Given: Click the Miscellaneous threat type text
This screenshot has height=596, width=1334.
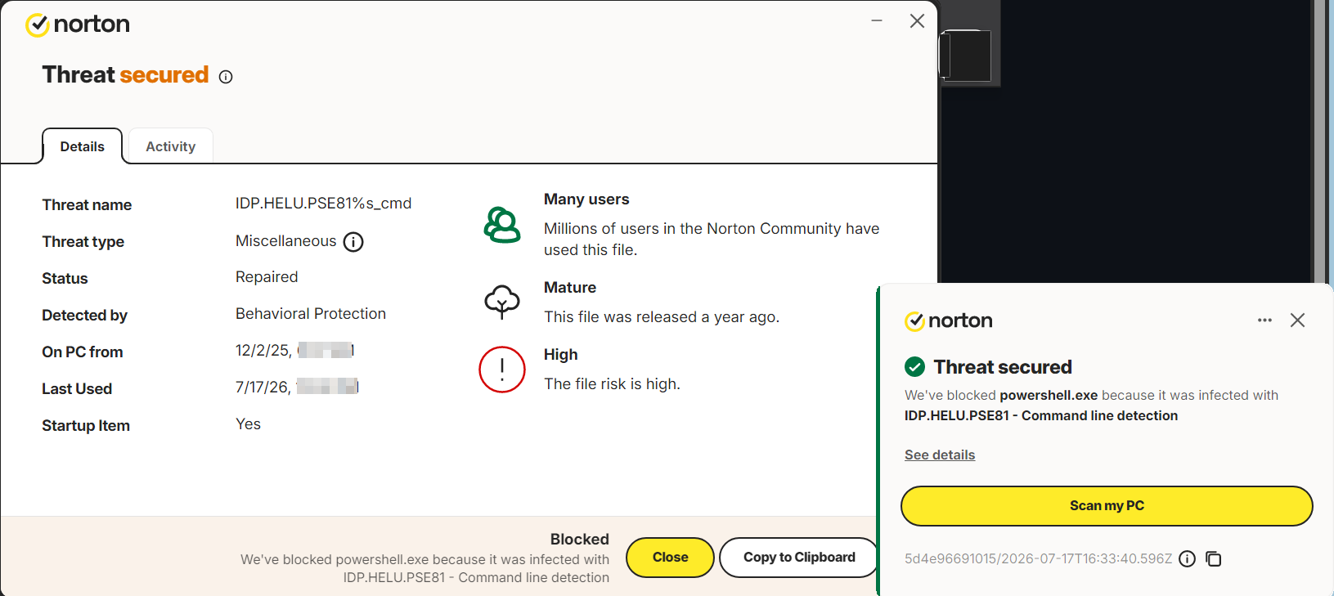Looking at the screenshot, I should click(x=286, y=241).
